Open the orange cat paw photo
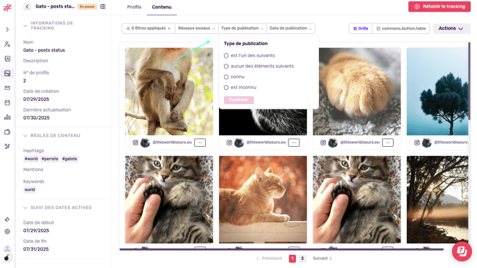The height and width of the screenshot is (268, 477). pos(357,91)
